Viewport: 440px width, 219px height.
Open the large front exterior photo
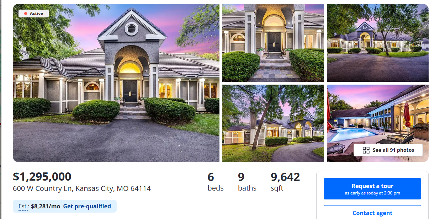point(116,83)
